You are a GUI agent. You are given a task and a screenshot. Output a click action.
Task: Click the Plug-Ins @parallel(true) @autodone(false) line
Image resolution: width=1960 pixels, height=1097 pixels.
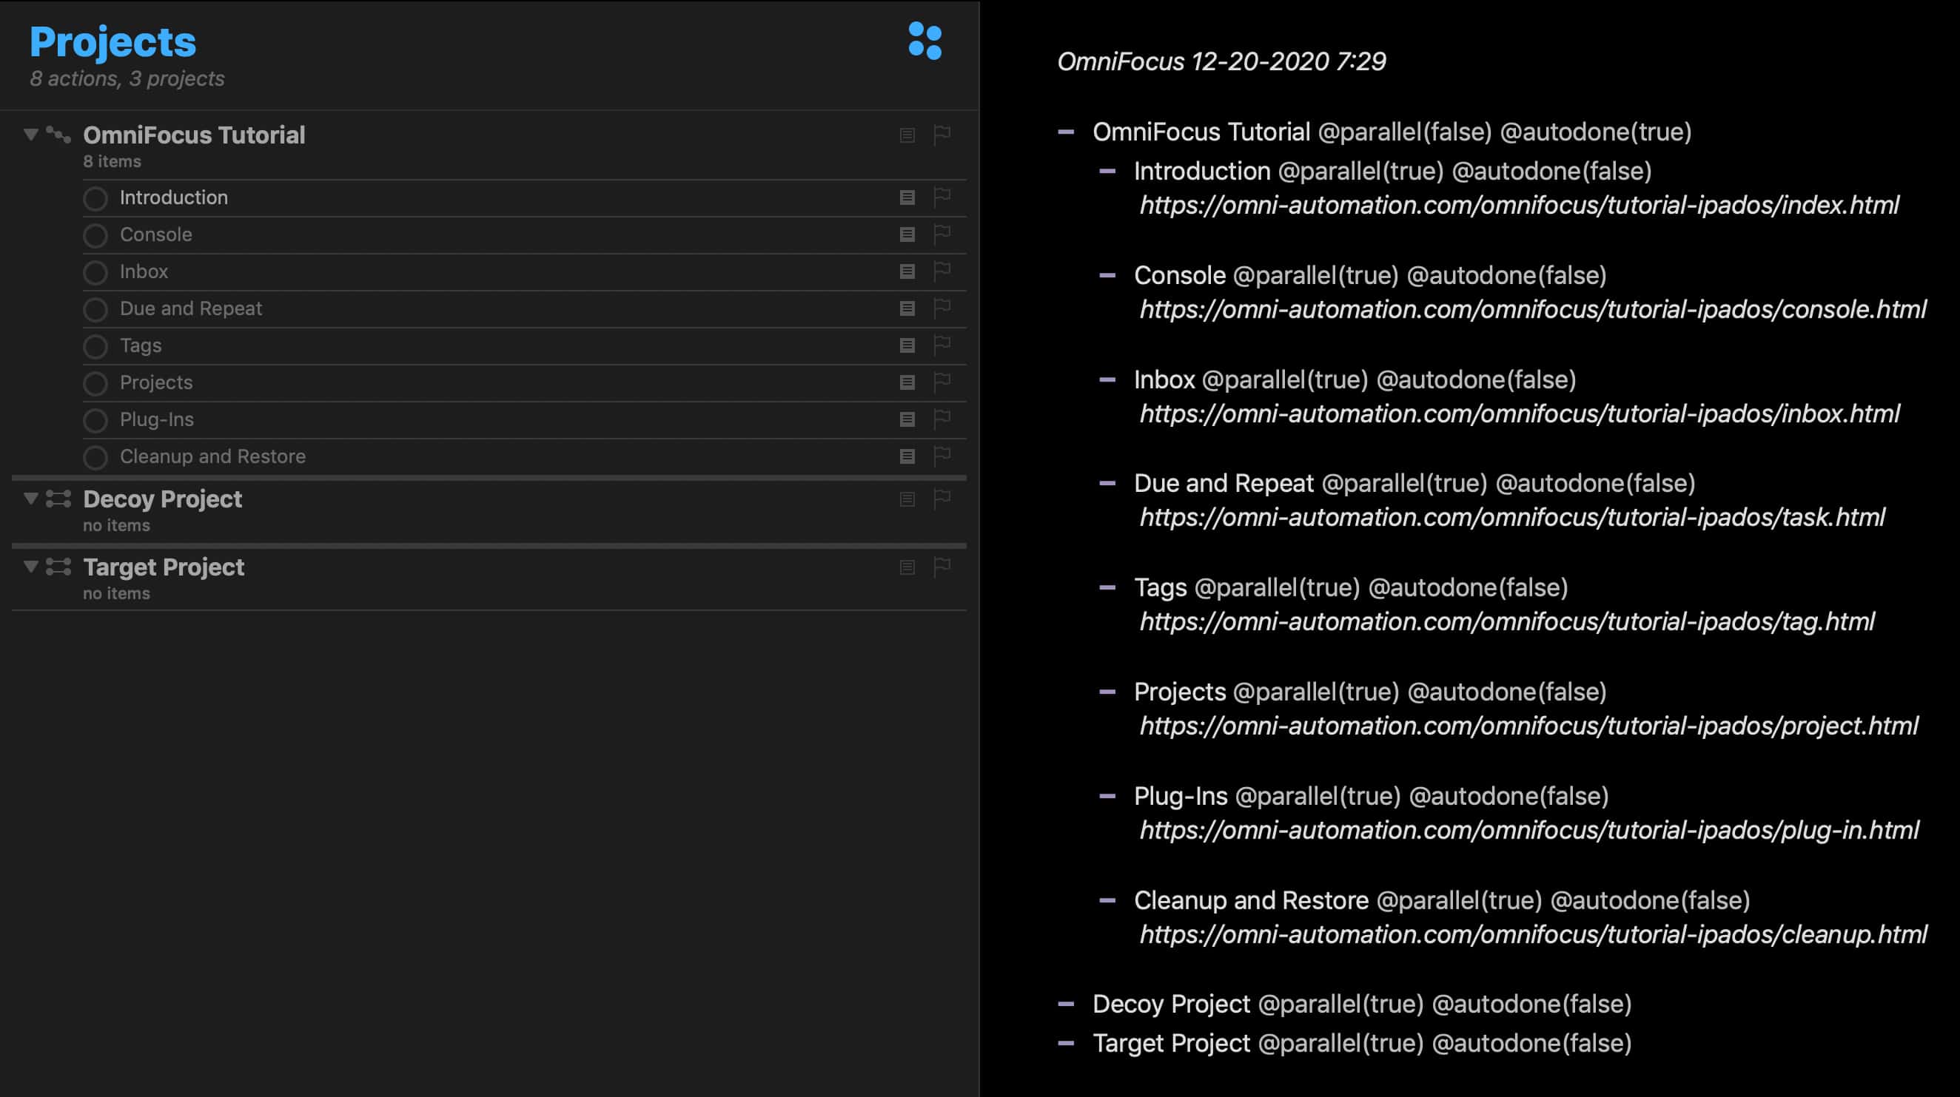click(1371, 796)
